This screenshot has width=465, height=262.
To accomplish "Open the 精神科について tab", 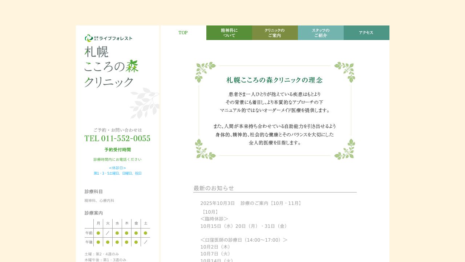I will pos(229,33).
